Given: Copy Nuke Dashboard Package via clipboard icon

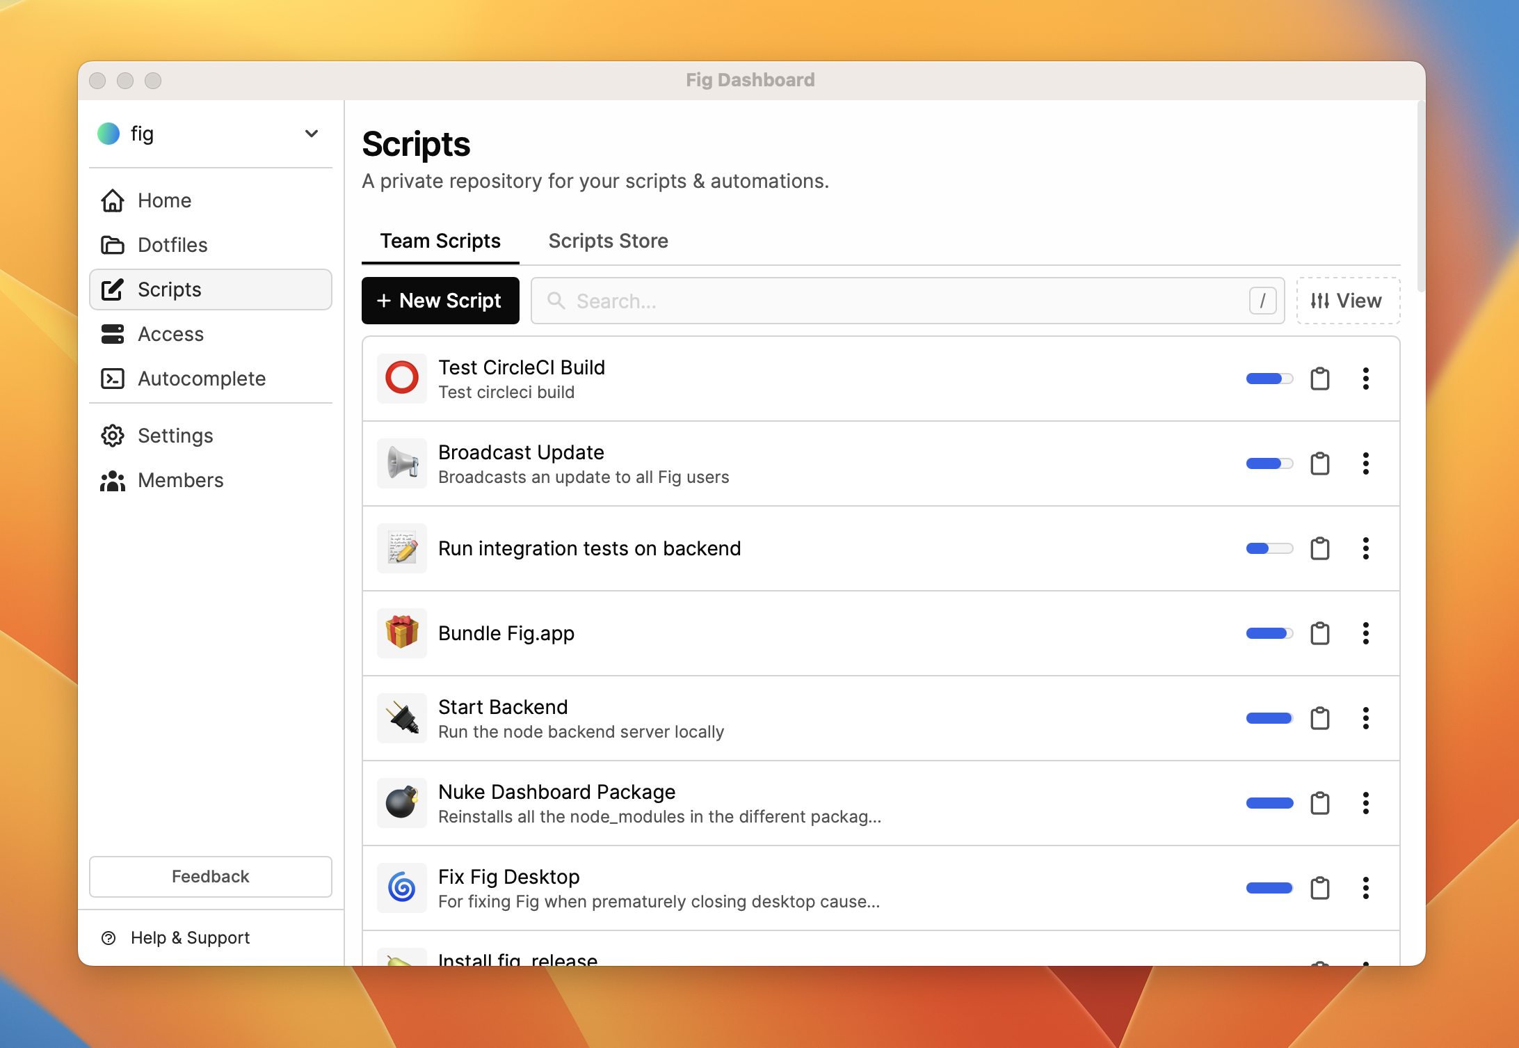Looking at the screenshot, I should (1320, 803).
